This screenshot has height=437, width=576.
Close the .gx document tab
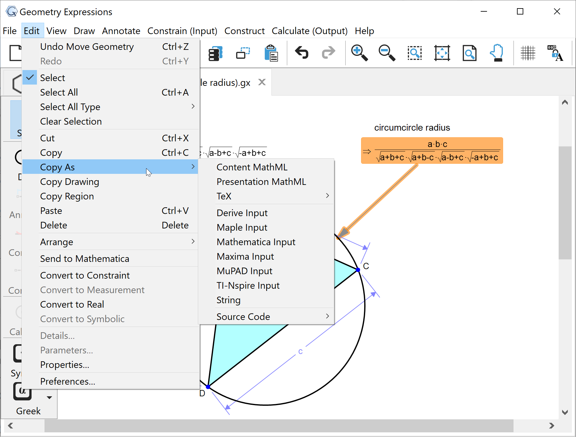262,82
